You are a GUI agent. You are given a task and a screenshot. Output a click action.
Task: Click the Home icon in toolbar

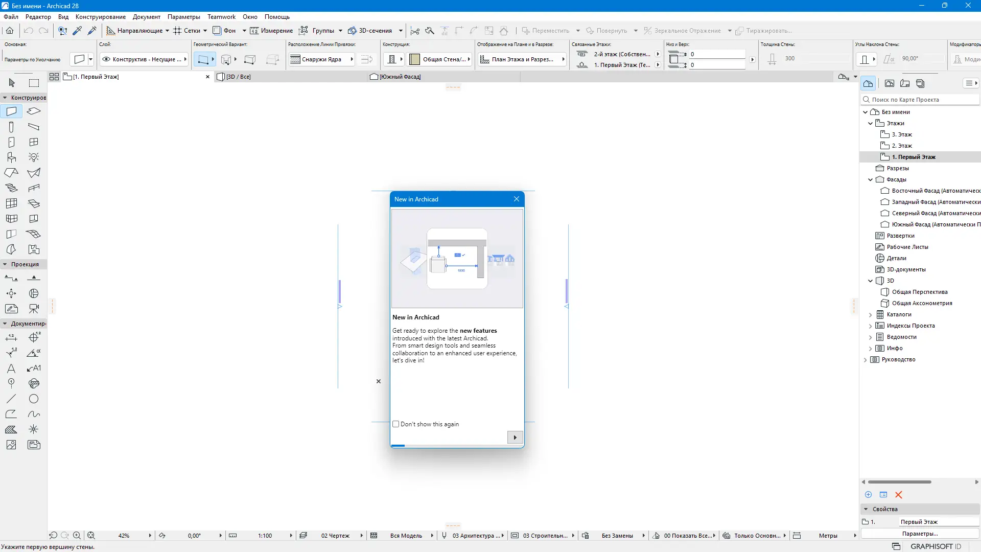[x=10, y=31]
